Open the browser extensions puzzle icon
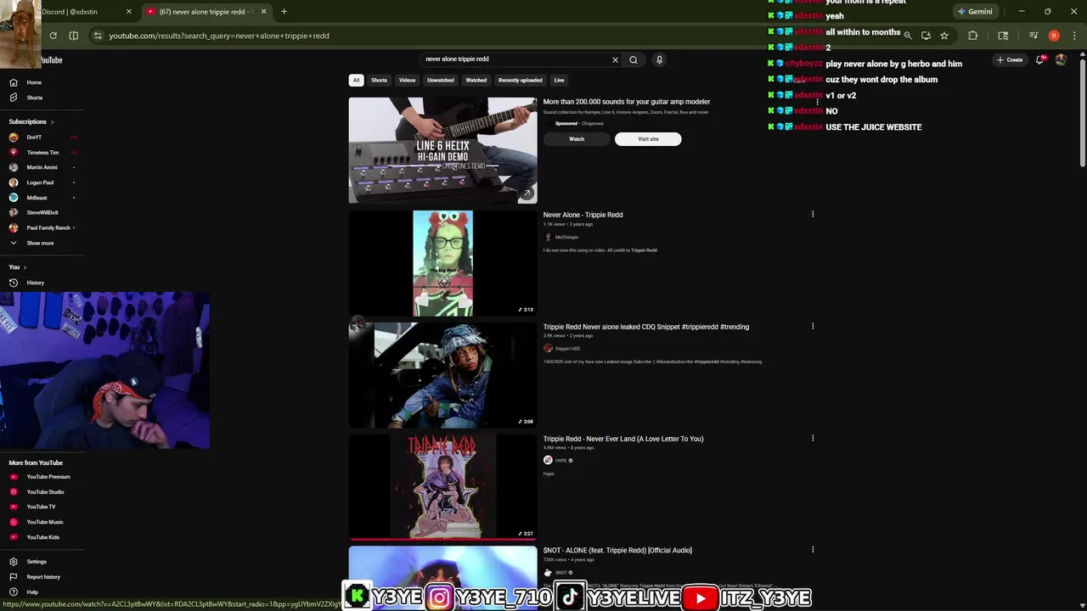This screenshot has height=611, width=1087. [x=973, y=36]
